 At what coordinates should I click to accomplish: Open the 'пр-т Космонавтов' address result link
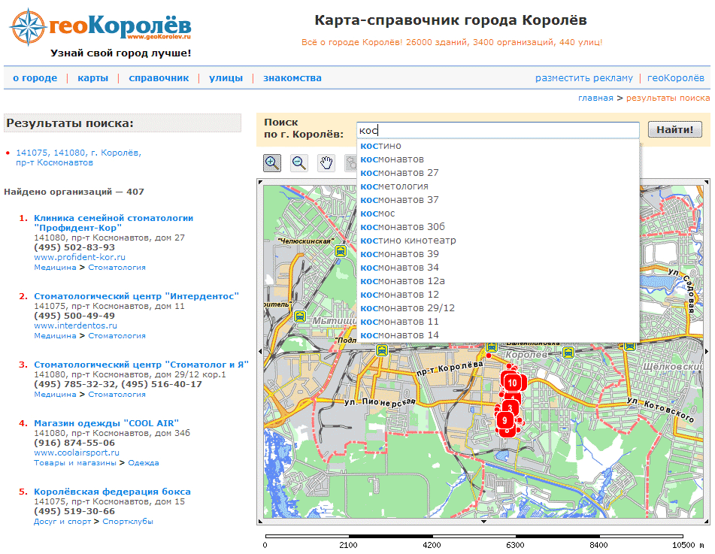[78, 157]
